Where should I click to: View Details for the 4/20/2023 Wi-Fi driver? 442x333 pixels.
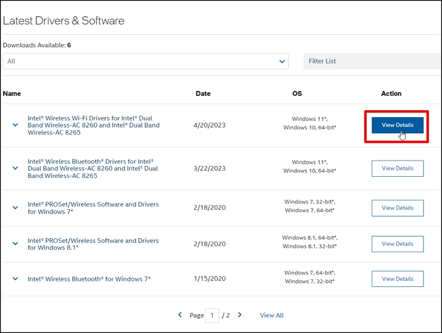pyautogui.click(x=397, y=125)
